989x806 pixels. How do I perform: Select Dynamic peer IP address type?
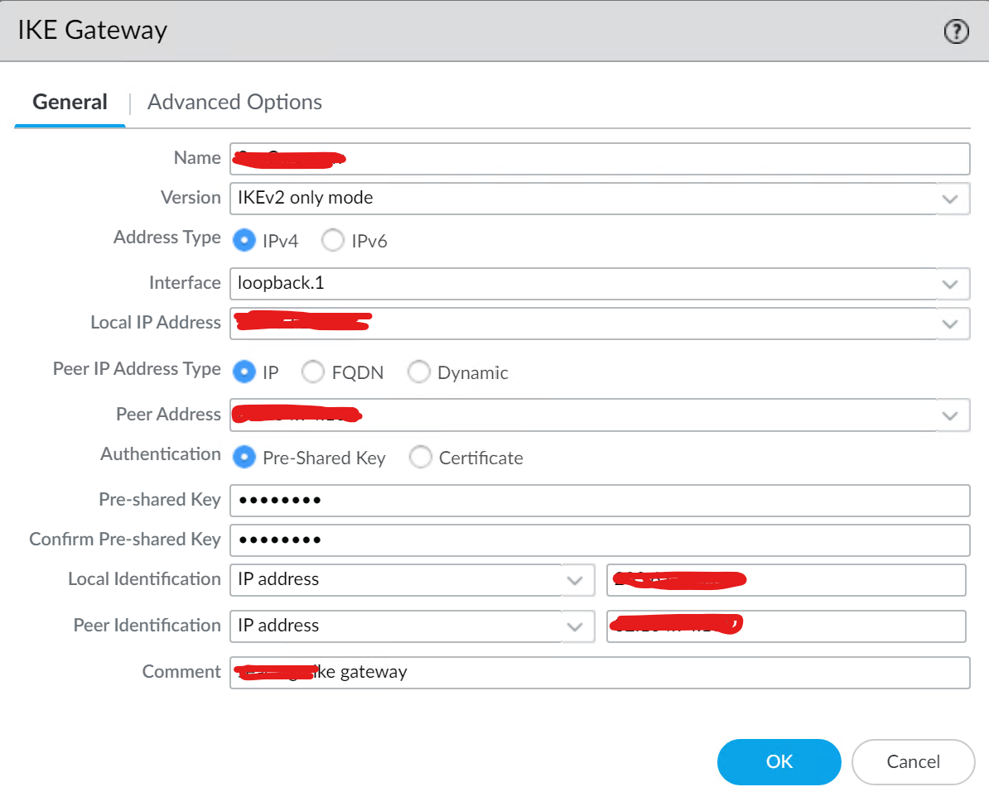click(419, 372)
